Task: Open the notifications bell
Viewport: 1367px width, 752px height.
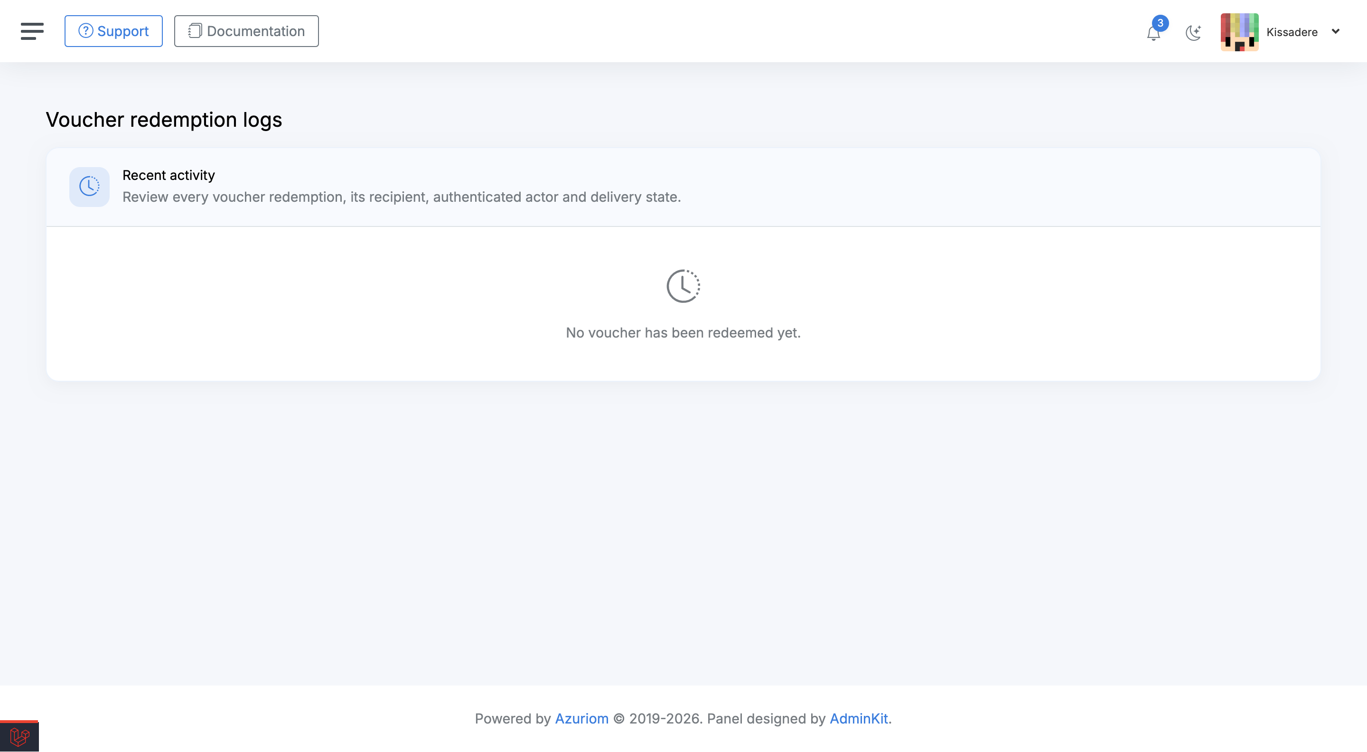Action: [x=1153, y=33]
